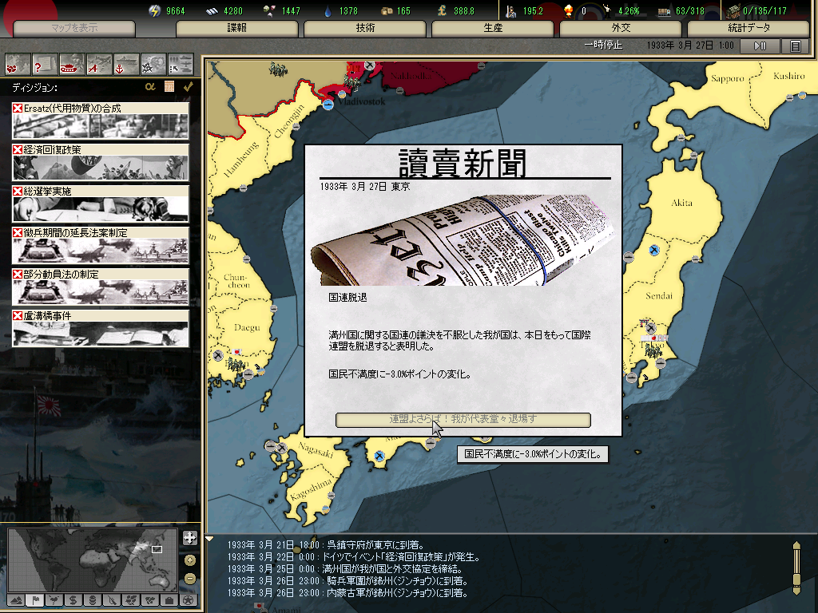818x613 pixels.
Task: Switch to terrain map mode
Action: 16,600
